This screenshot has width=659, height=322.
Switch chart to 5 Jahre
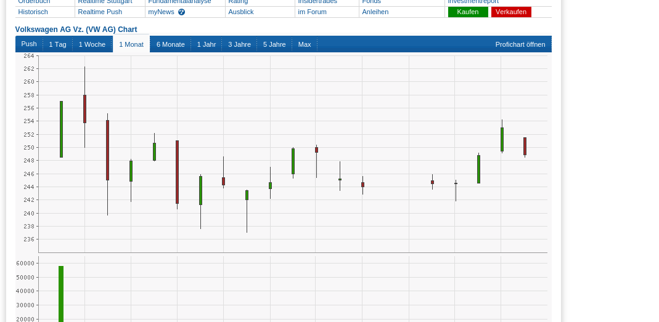point(274,44)
